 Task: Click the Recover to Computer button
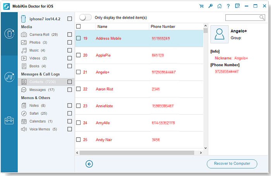tap(232, 164)
